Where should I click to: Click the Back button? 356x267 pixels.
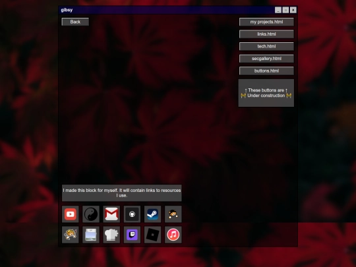click(x=75, y=22)
